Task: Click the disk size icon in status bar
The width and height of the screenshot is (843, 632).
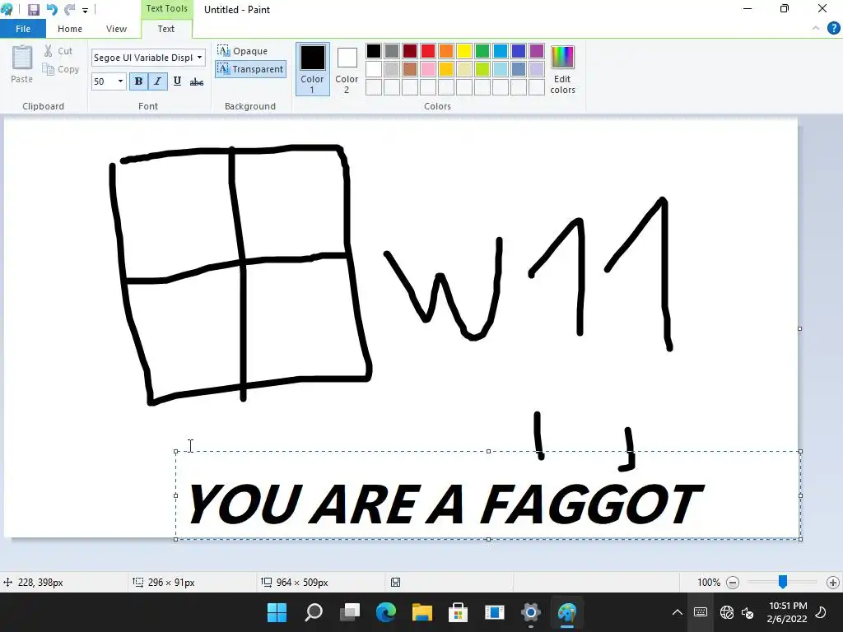Action: [x=396, y=583]
